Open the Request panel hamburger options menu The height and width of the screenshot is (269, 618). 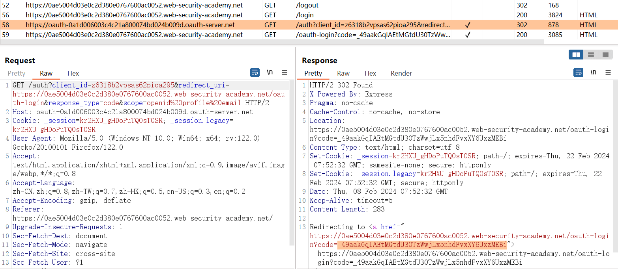pos(284,72)
